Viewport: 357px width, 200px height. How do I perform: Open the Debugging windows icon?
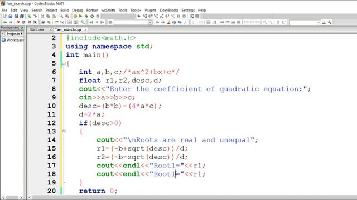(192, 16)
